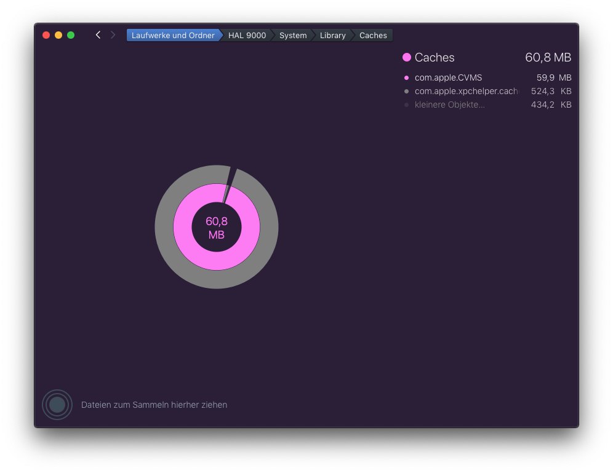Navigate to Library breadcrumb
The height and width of the screenshot is (473, 613).
pos(333,35)
